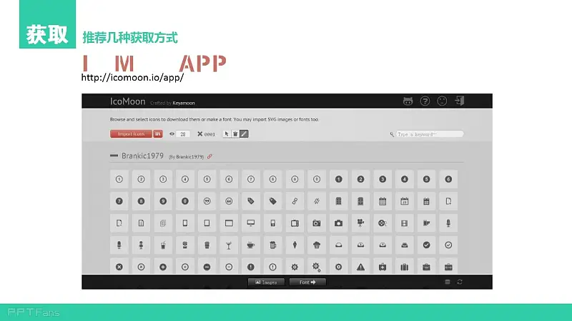This screenshot has width=572, height=321.
Task: Click the IcoMoon logo title
Action: (x=128, y=101)
